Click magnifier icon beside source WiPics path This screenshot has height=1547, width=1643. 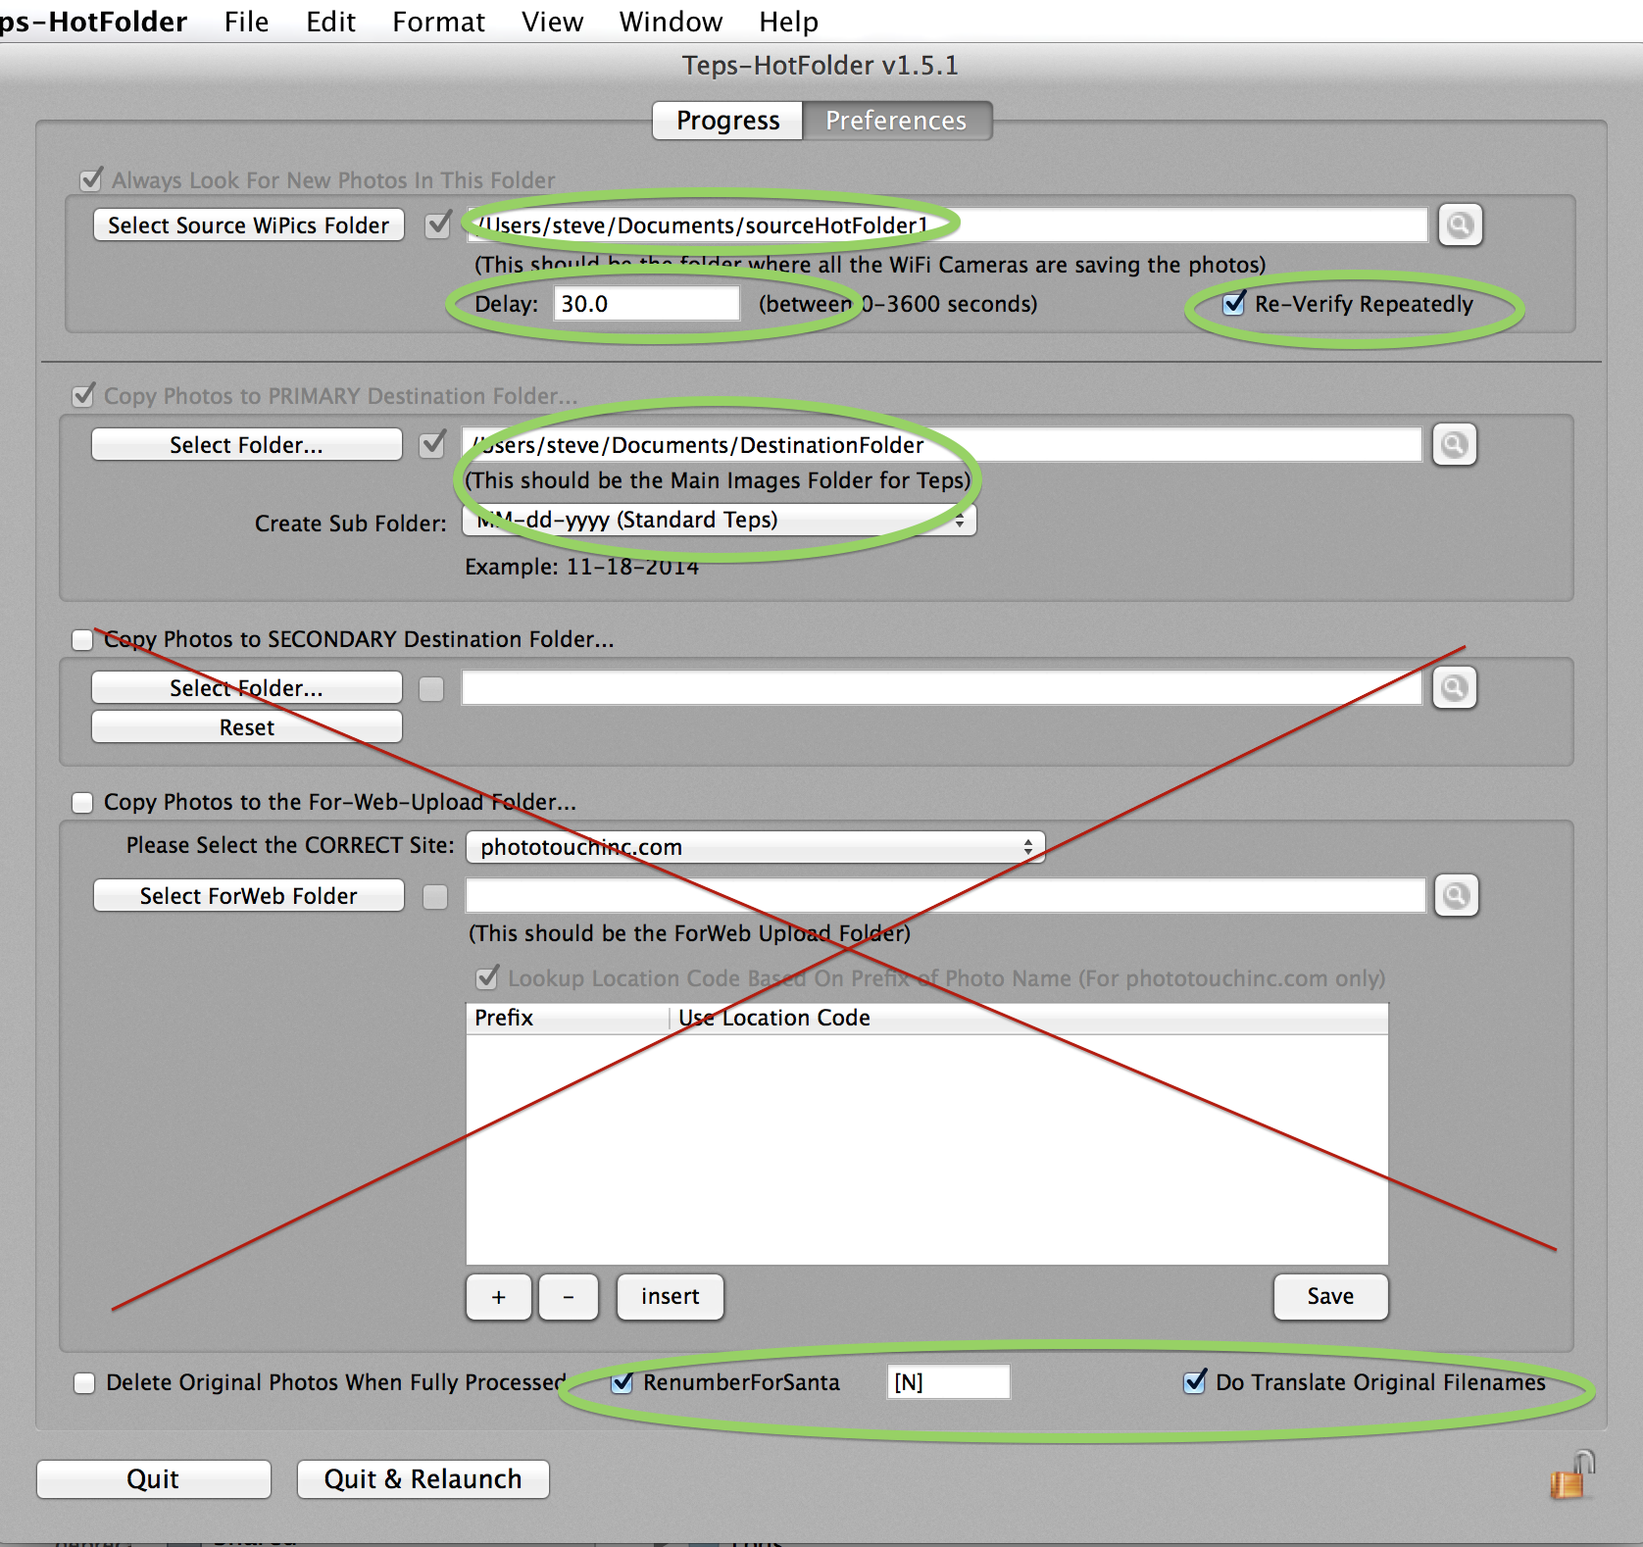coord(1460,225)
